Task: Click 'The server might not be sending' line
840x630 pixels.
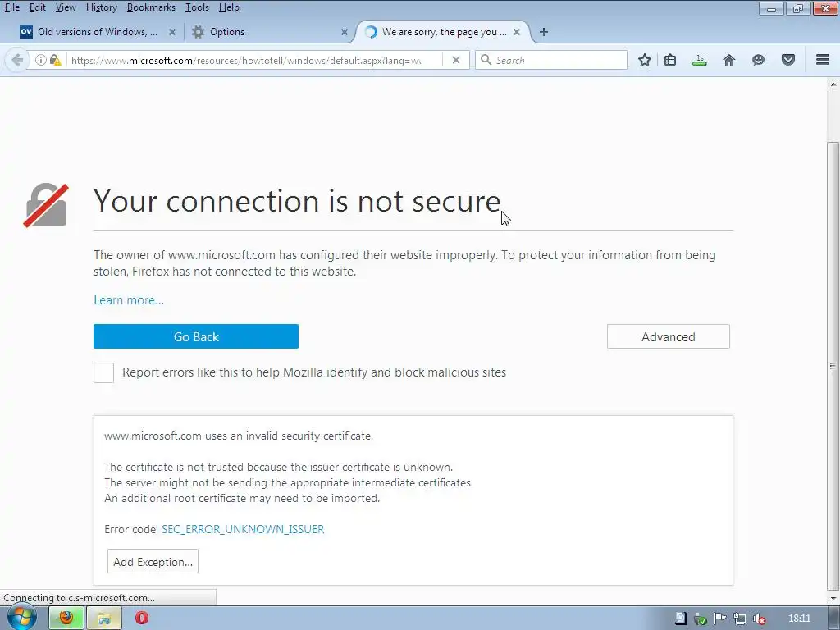Action: [289, 482]
